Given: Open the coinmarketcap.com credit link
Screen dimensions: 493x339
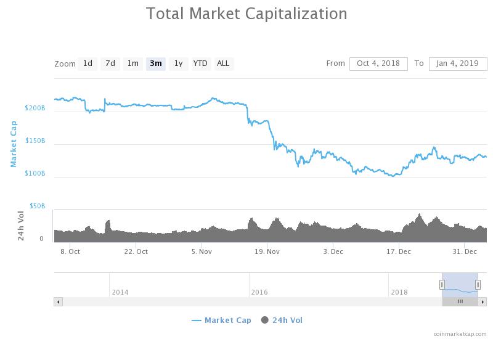Looking at the screenshot, I should tap(459, 333).
